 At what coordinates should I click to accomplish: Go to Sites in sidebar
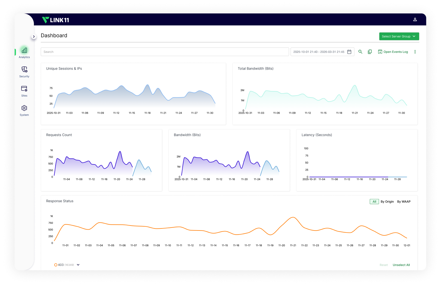point(24,89)
